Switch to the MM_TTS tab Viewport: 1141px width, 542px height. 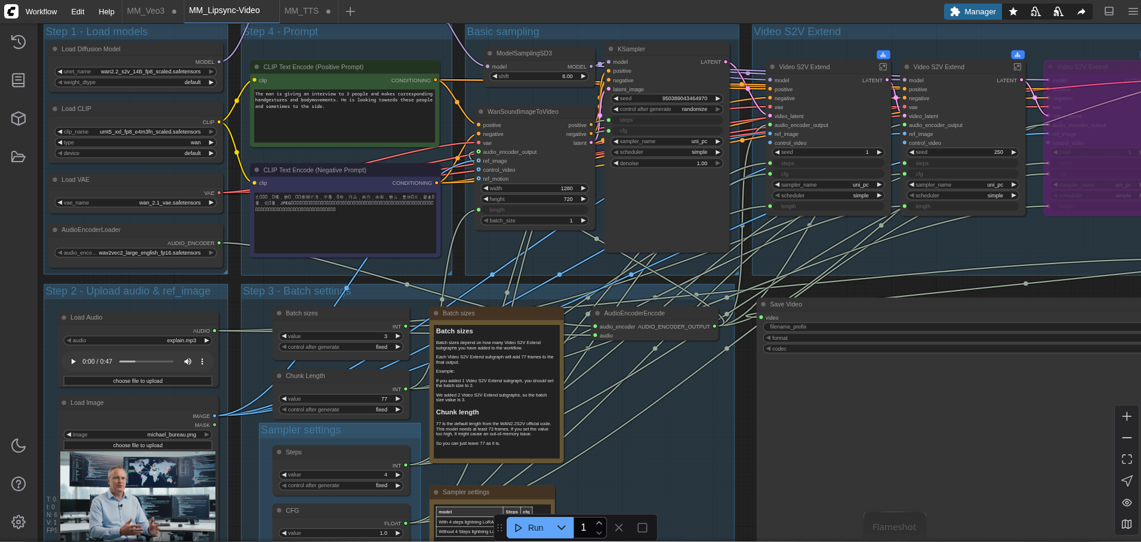(x=301, y=11)
